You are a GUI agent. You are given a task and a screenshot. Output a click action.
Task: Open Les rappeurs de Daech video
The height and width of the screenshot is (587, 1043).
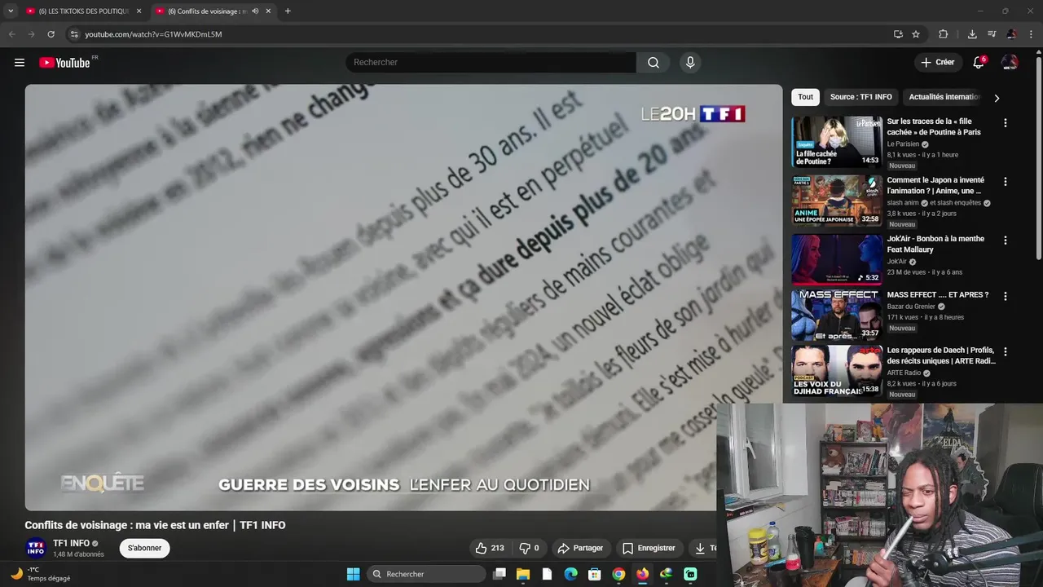pos(941,355)
